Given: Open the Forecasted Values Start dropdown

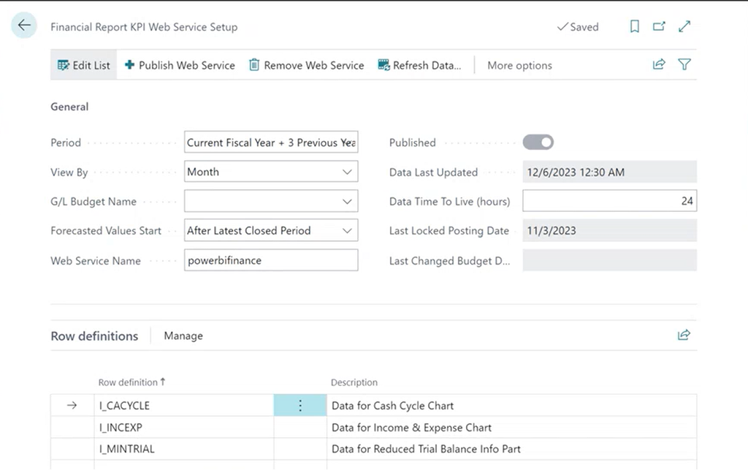Looking at the screenshot, I should [348, 230].
